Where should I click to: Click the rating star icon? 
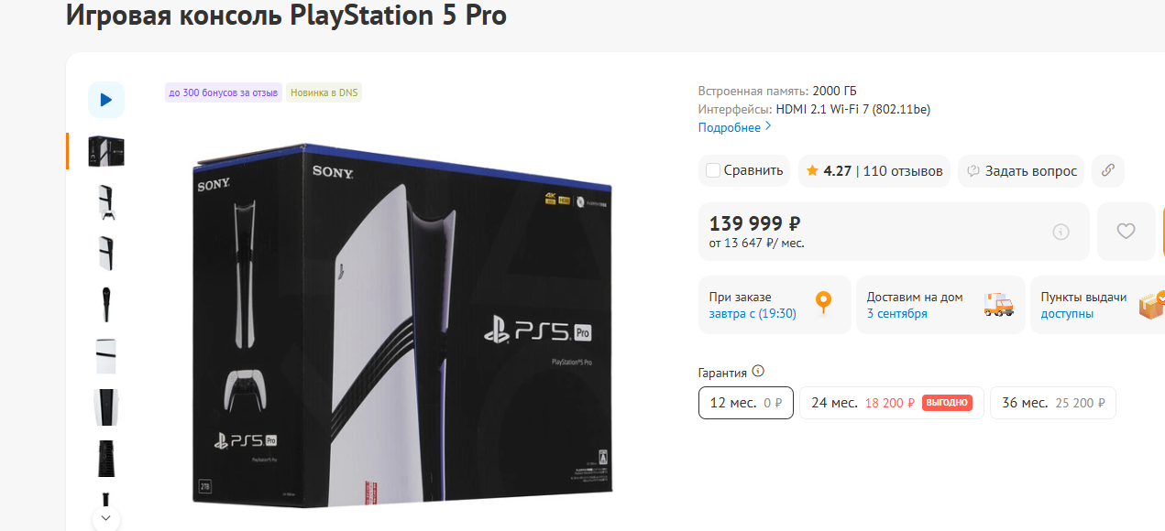[812, 170]
